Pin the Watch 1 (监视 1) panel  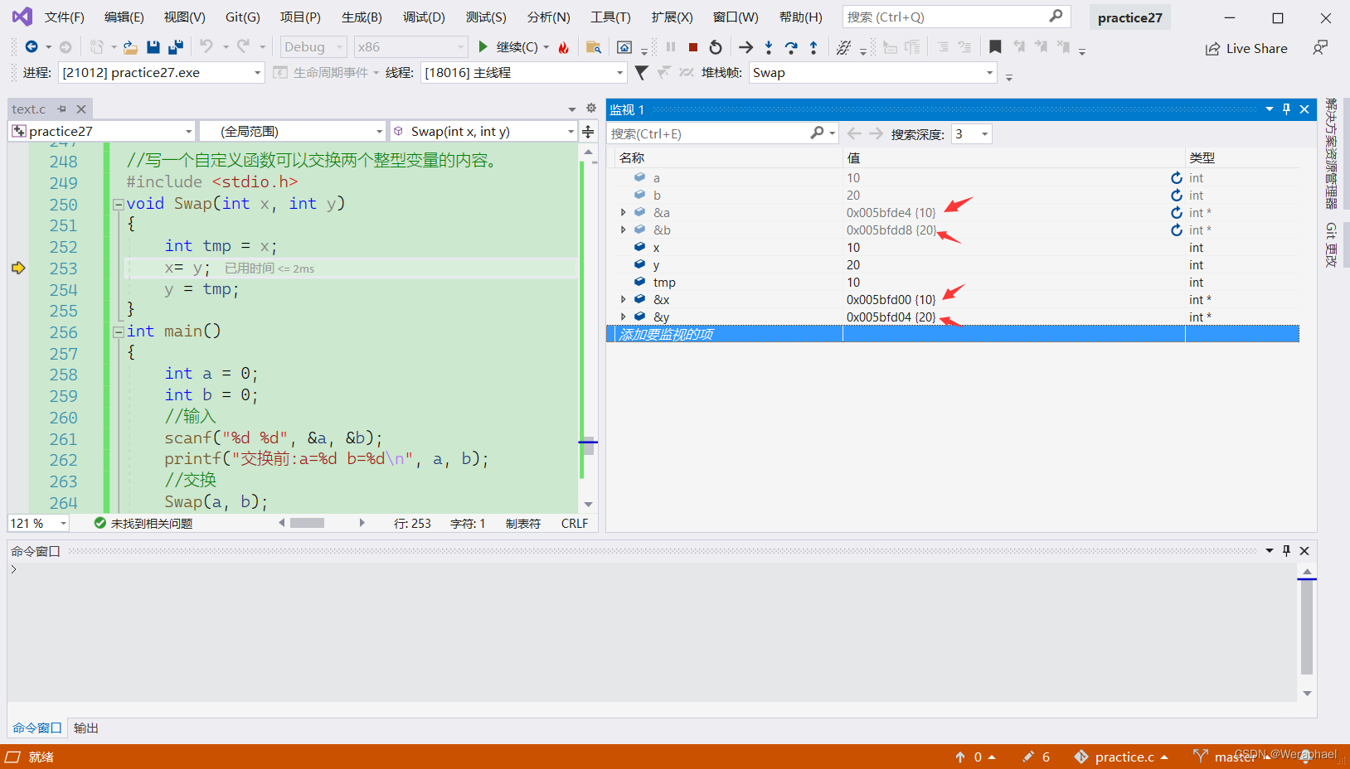pos(1286,109)
